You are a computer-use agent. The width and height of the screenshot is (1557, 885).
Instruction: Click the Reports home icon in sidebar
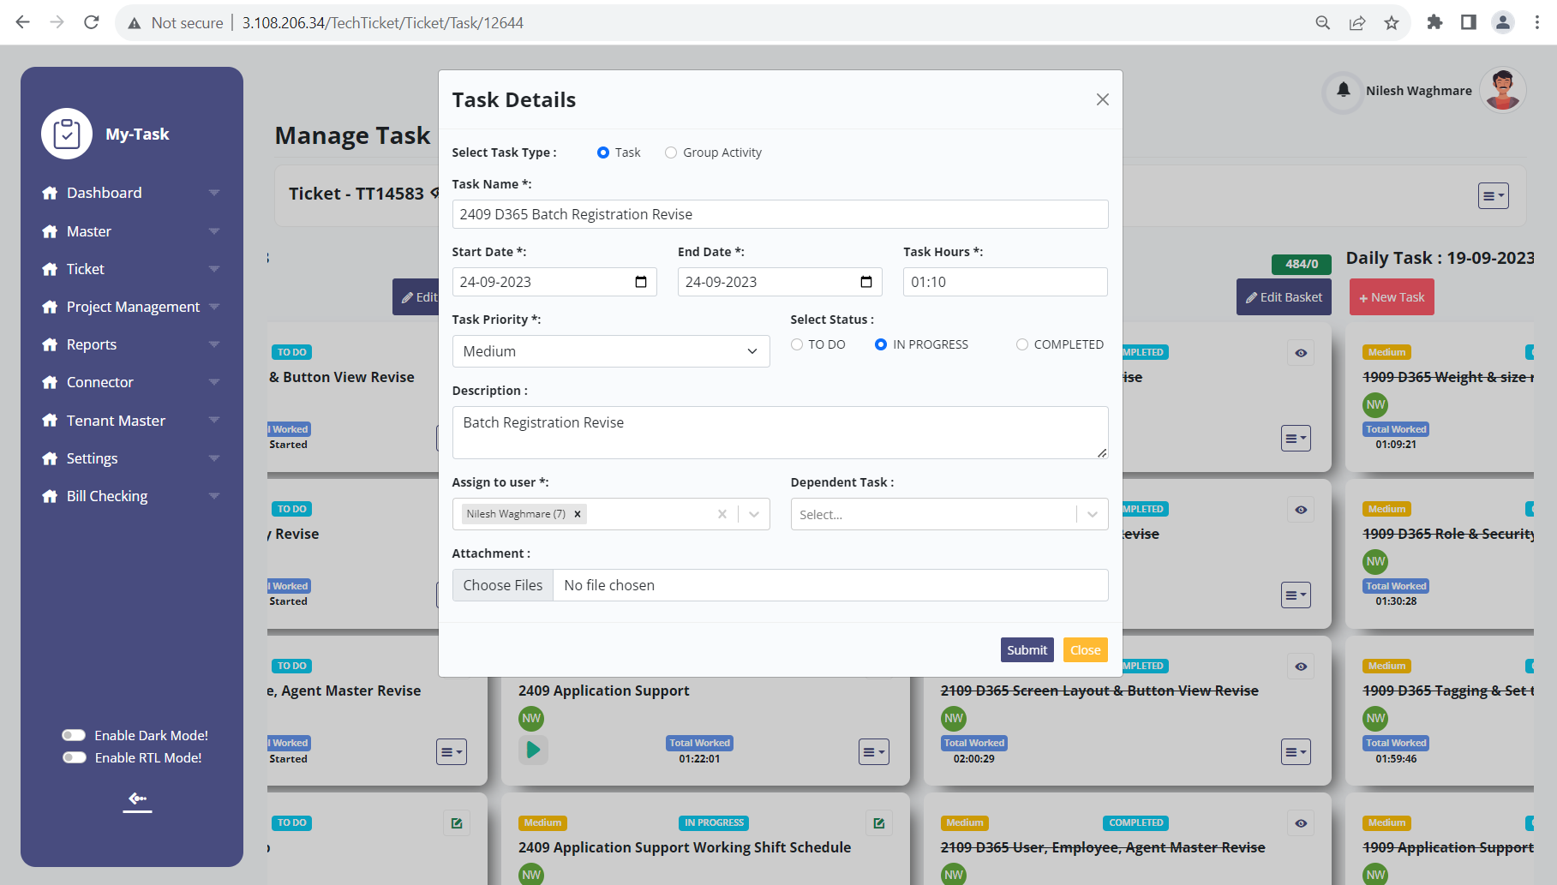[50, 344]
